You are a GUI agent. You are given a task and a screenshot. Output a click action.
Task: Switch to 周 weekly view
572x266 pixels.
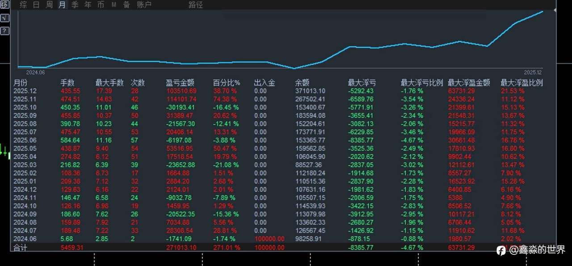coord(49,5)
